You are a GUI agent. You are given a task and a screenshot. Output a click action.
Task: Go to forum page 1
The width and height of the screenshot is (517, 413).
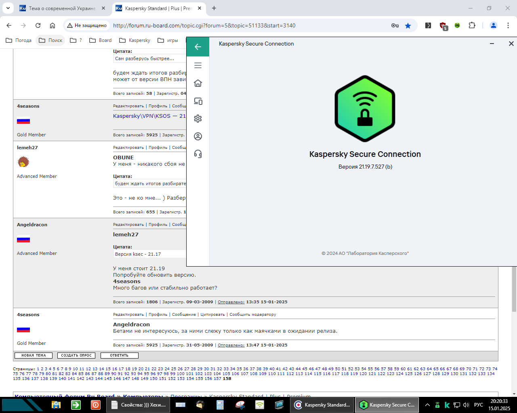point(38,369)
